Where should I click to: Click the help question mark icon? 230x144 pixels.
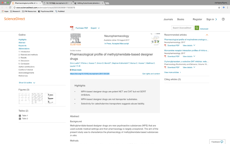click(223, 19)
